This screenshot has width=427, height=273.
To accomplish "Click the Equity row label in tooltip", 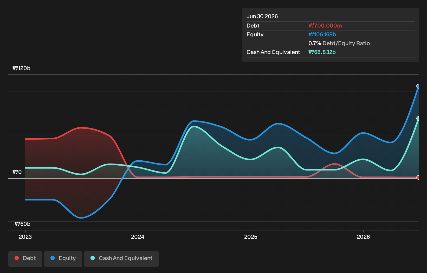I will click(255, 35).
